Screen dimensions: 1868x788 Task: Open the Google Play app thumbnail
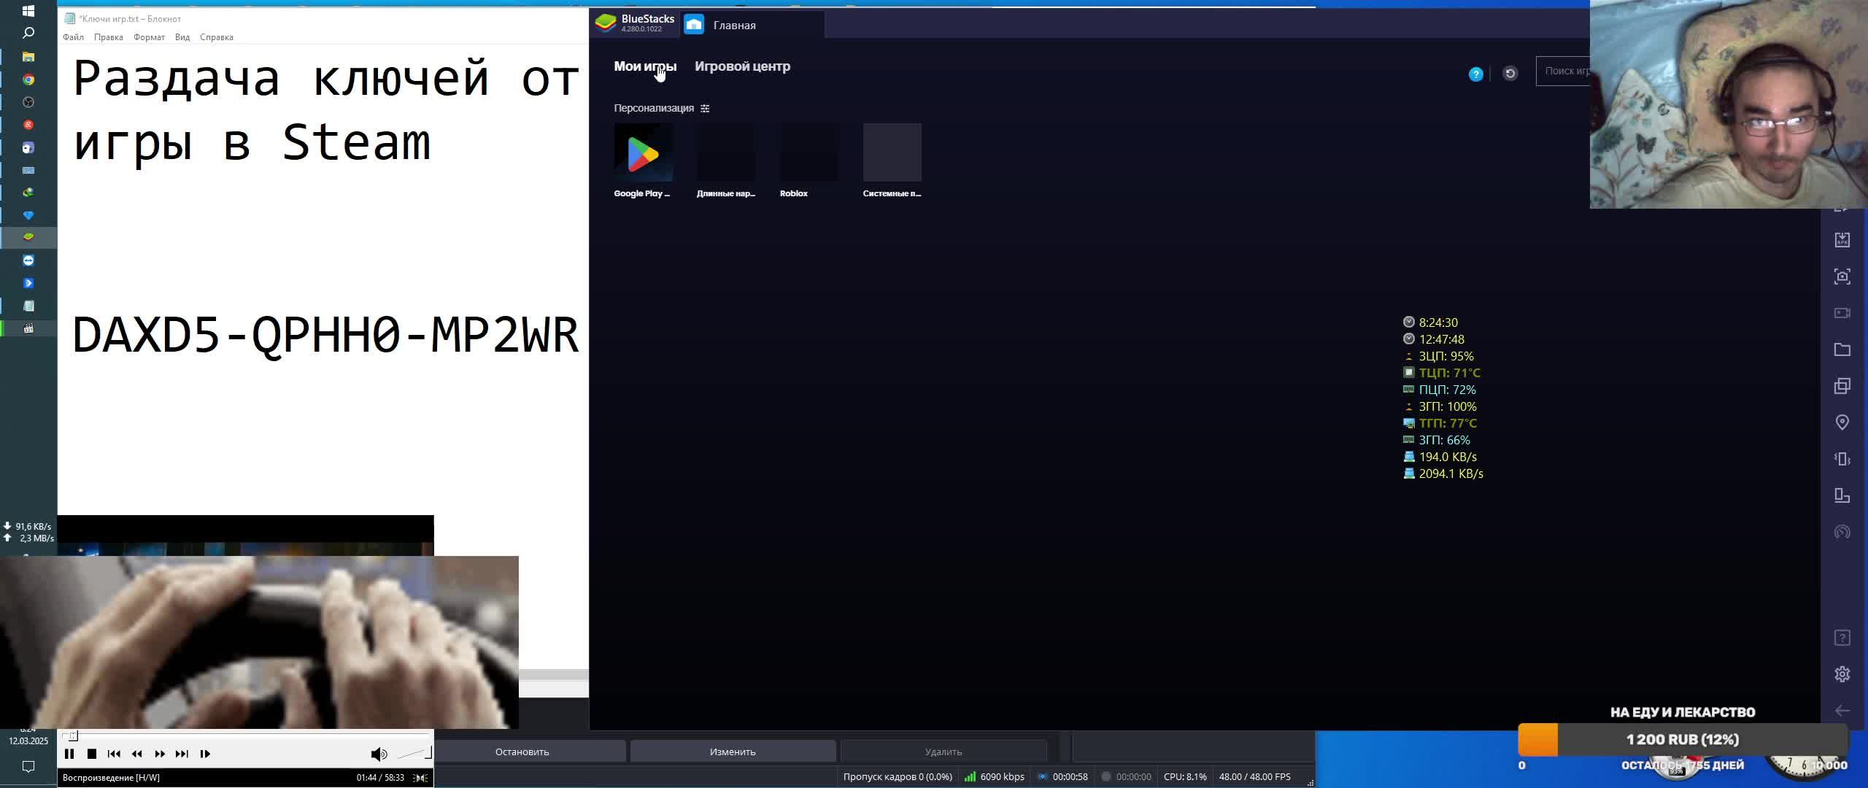[x=643, y=153]
